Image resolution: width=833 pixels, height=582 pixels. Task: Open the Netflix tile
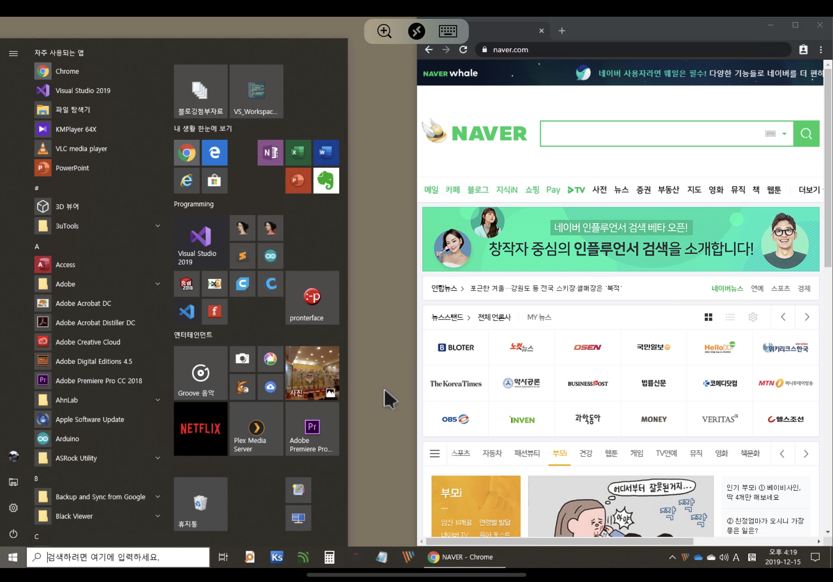tap(200, 428)
